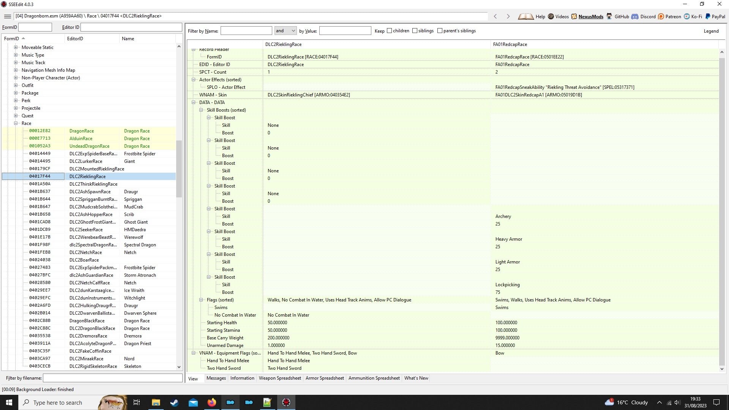This screenshot has width=729, height=410.
Task: Collapse Flags (sorted) section
Action: [201, 300]
